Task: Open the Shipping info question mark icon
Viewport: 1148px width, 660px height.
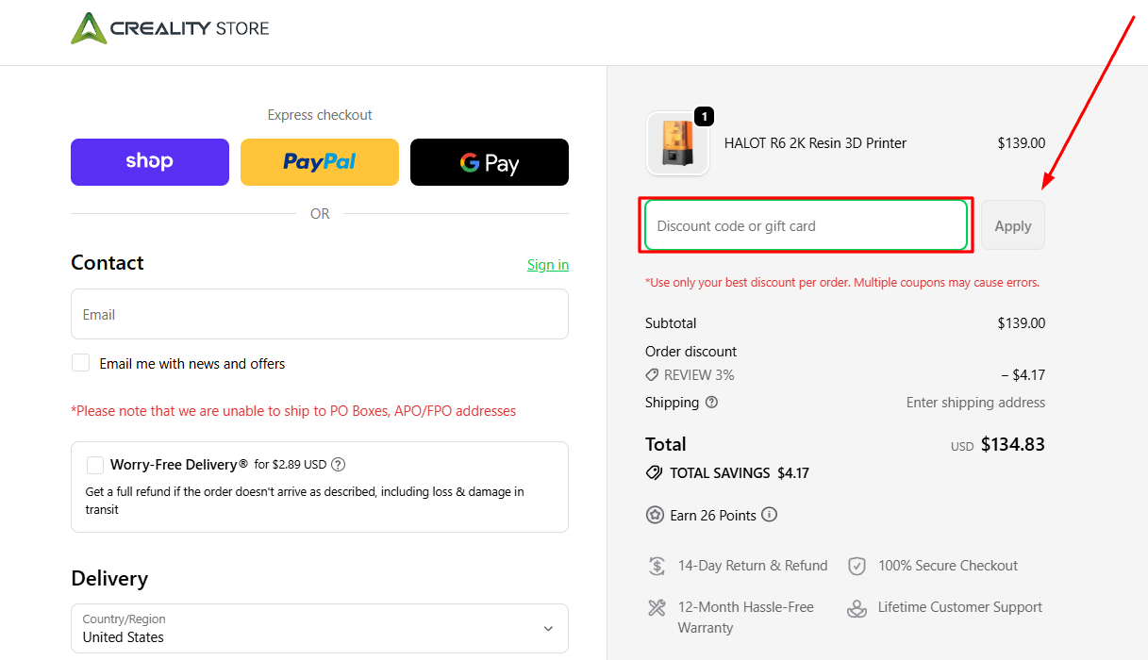Action: point(711,403)
